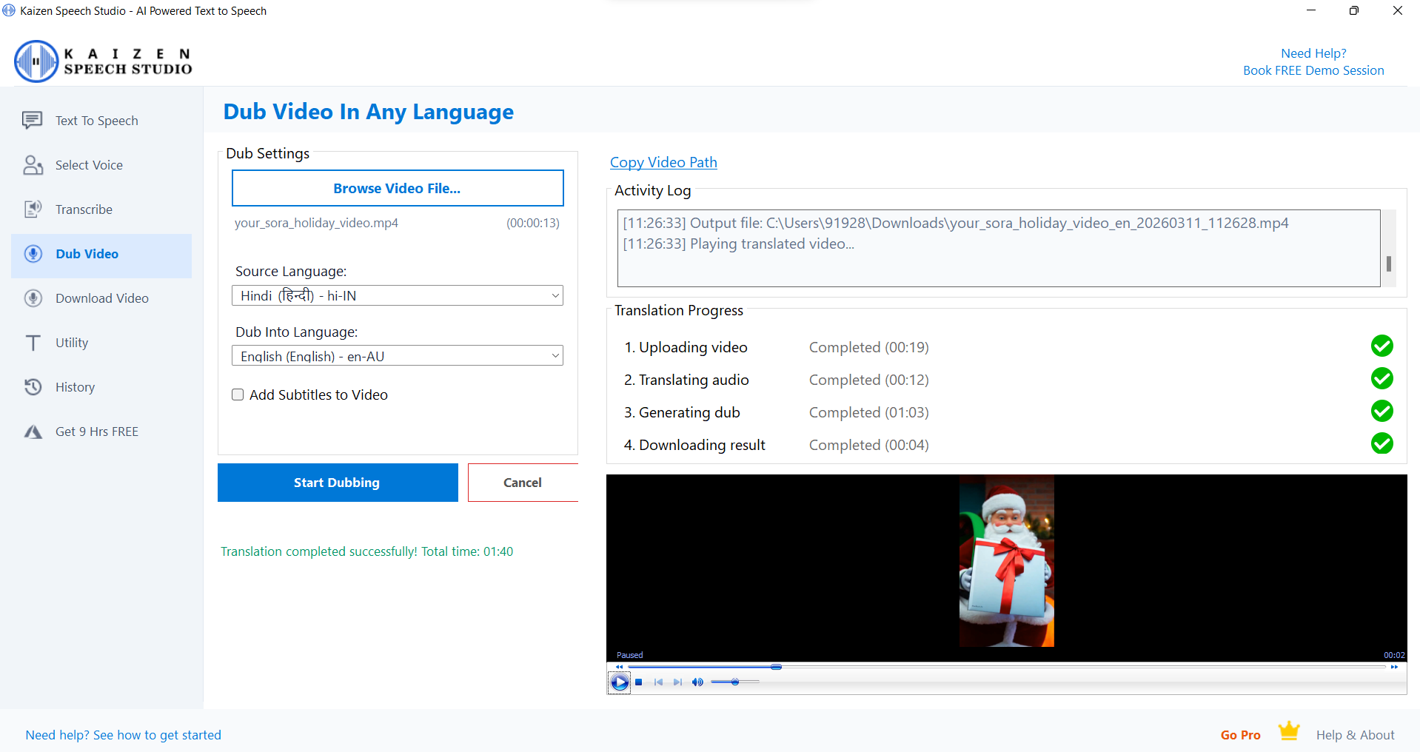This screenshot has width=1420, height=752.
Task: Open the Help & About menu
Action: click(1355, 734)
